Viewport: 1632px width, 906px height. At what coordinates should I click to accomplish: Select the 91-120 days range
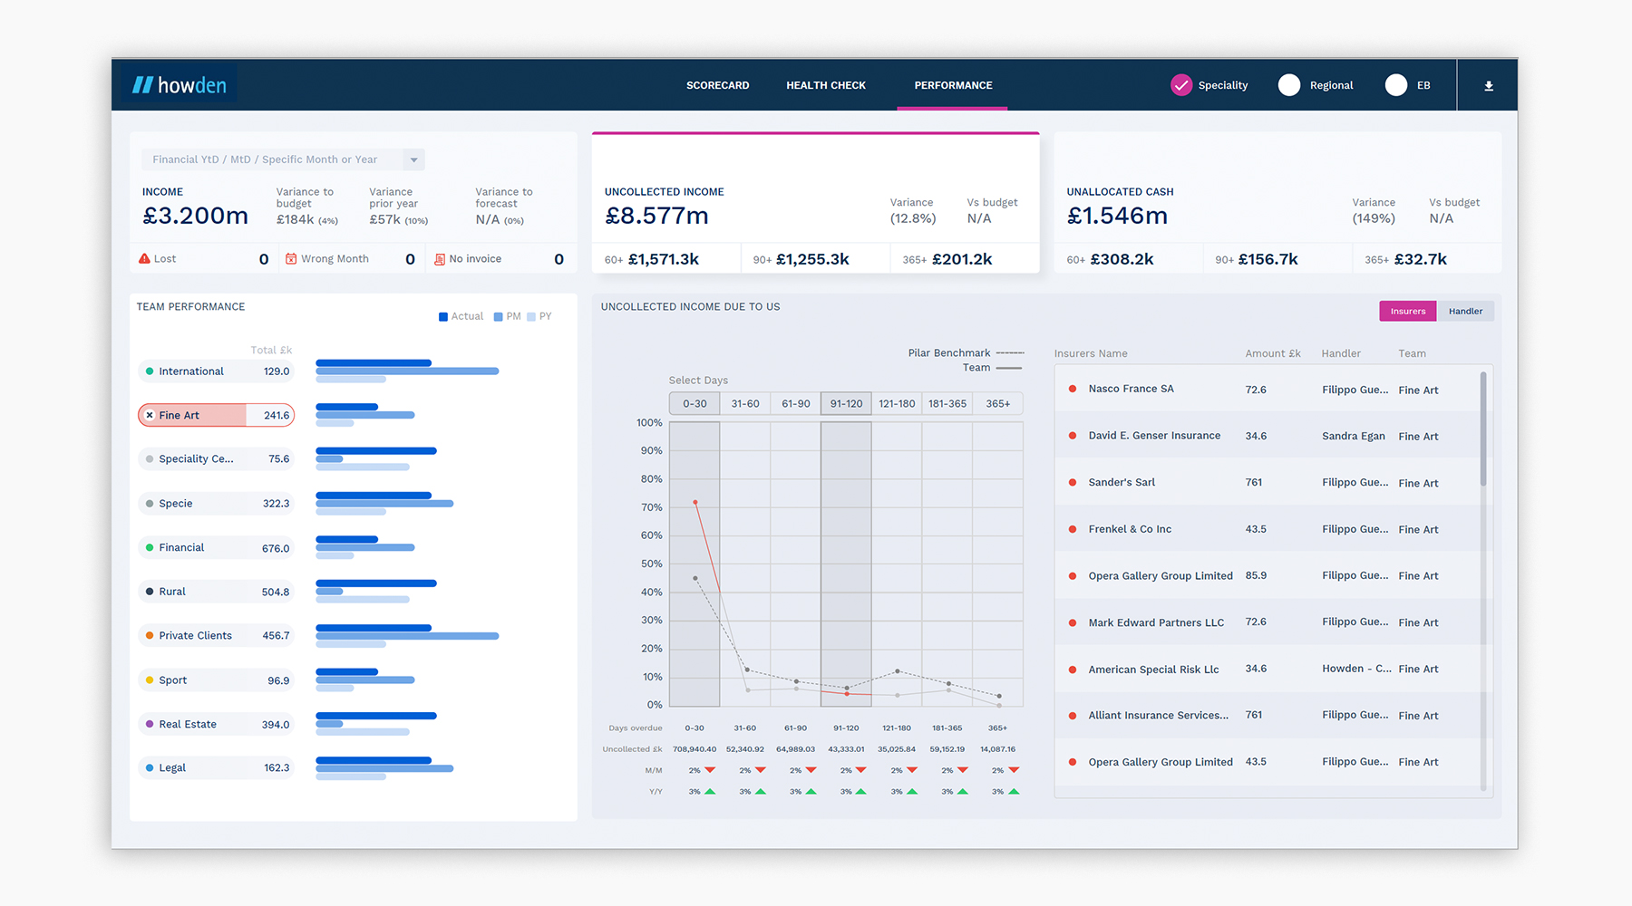coord(846,403)
